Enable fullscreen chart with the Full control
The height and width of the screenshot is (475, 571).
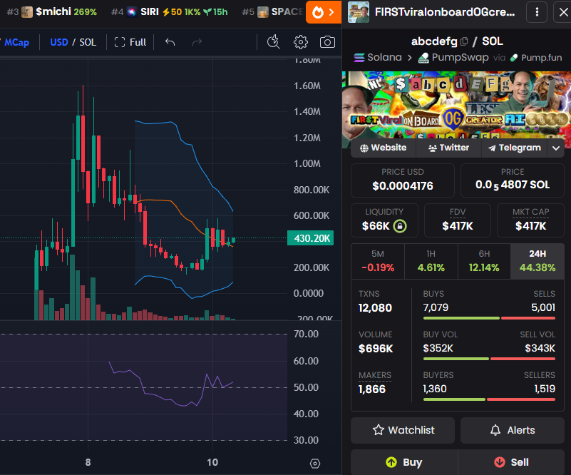click(130, 42)
